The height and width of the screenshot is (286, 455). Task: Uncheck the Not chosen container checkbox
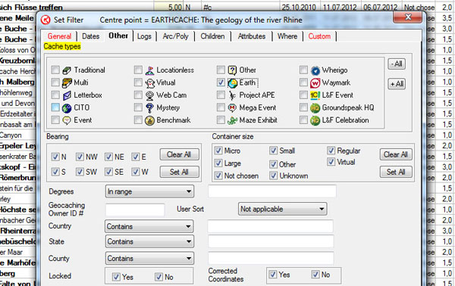(x=218, y=176)
